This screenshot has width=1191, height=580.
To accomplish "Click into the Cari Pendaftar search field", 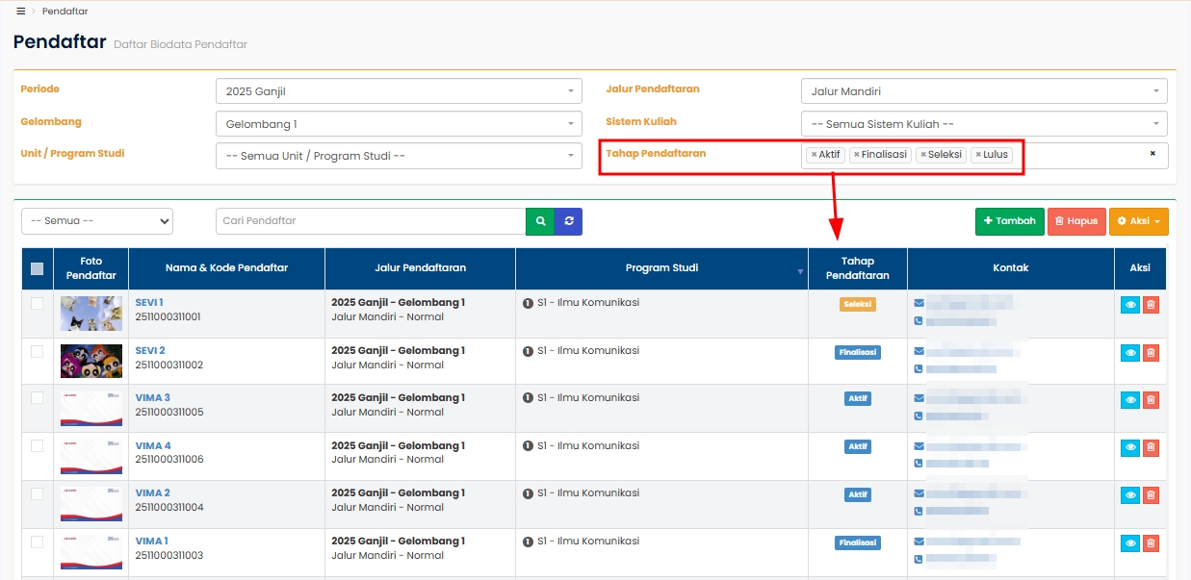I will pos(371,221).
